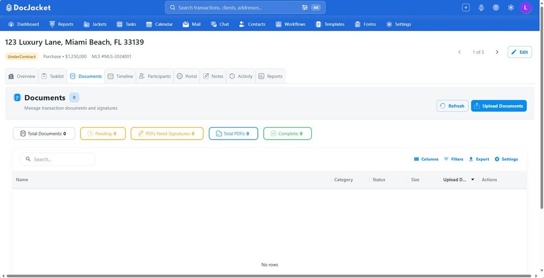Open Workflows navigation item
The height and width of the screenshot is (278, 544).
click(x=290, y=24)
